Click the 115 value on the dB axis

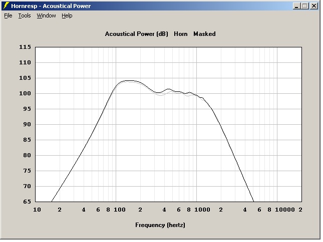point(25,47)
